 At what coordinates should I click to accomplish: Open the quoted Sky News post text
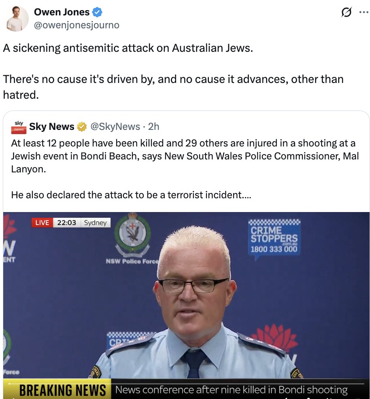coord(185,169)
